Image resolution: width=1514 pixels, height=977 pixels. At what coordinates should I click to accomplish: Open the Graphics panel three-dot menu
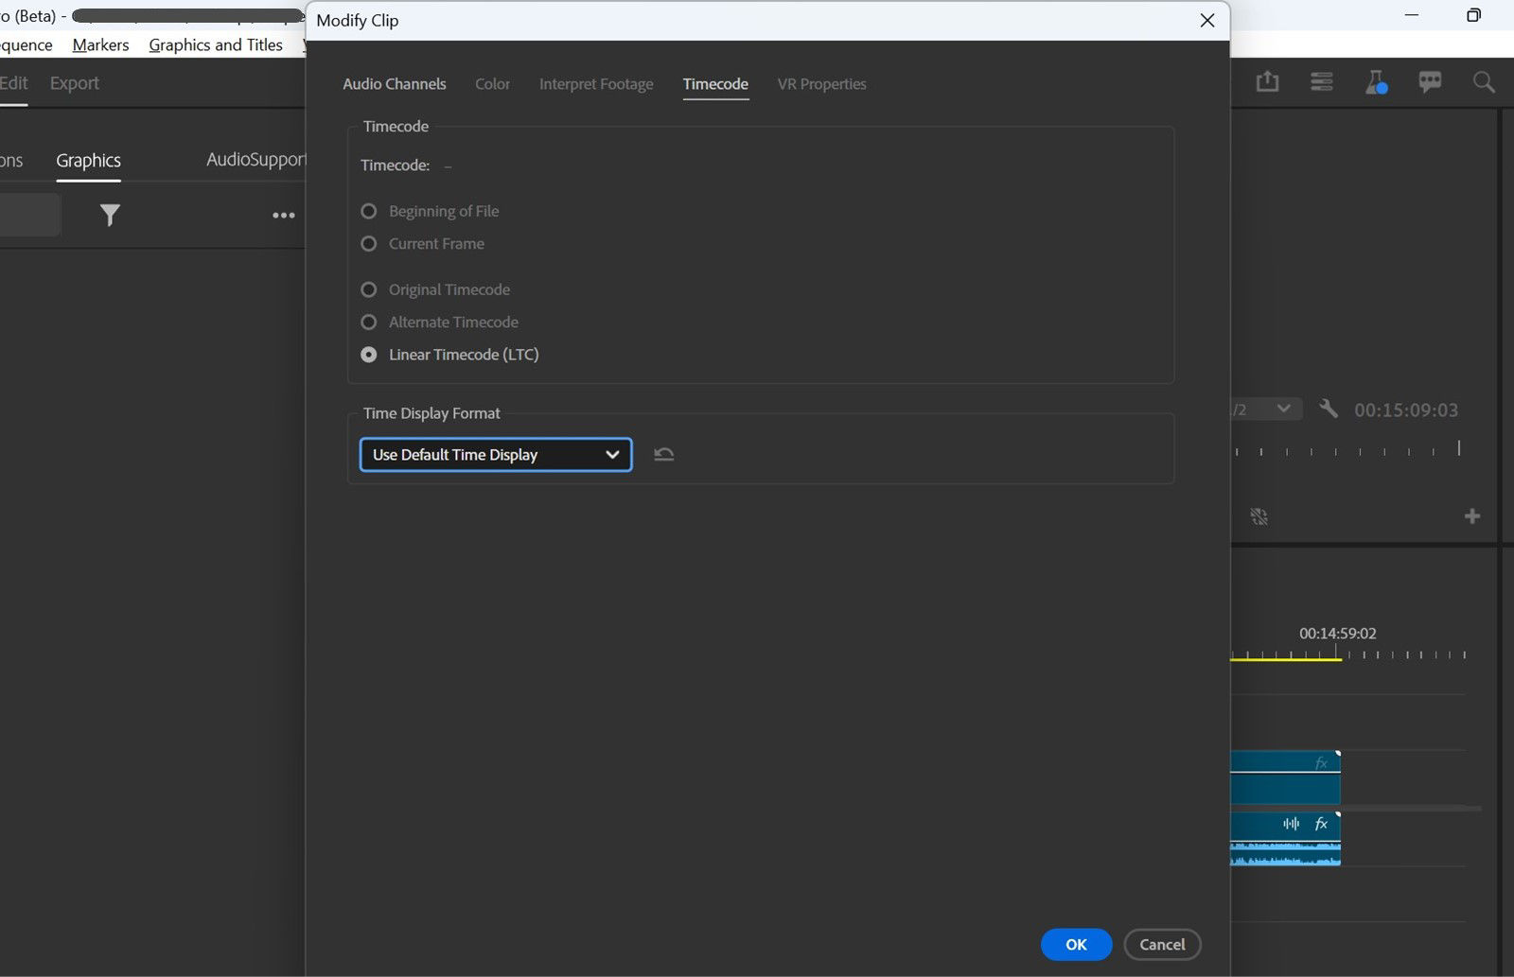pos(282,215)
